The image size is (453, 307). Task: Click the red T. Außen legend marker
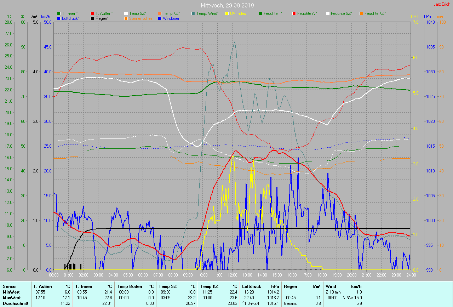click(93, 13)
